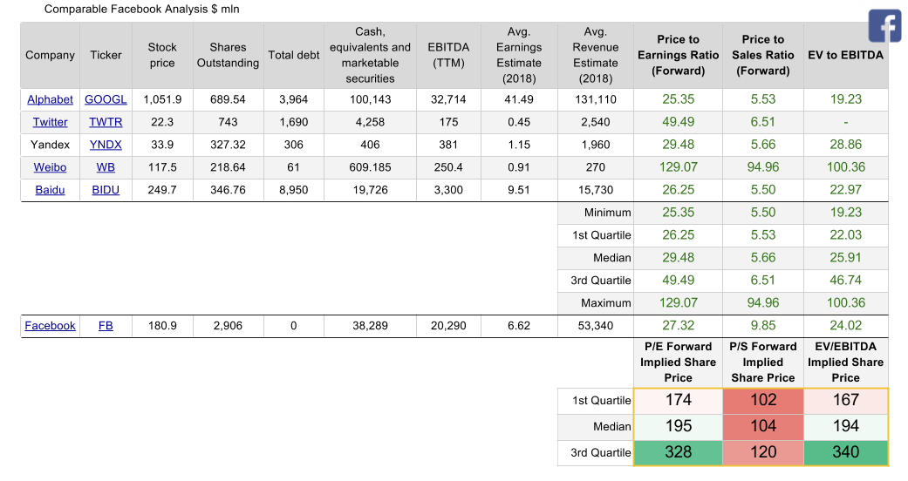Viewport: 908px width, 481px height.
Task: Click the green 340 EV/EBITDA implied cell
Action: pos(845,452)
